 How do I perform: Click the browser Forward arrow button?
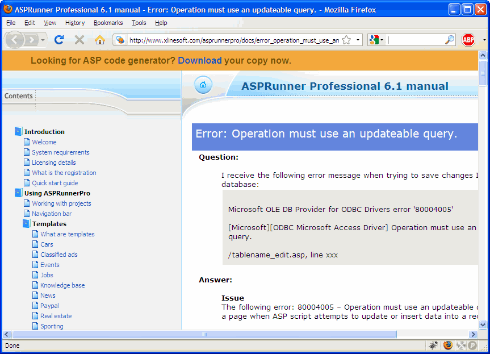pos(31,40)
